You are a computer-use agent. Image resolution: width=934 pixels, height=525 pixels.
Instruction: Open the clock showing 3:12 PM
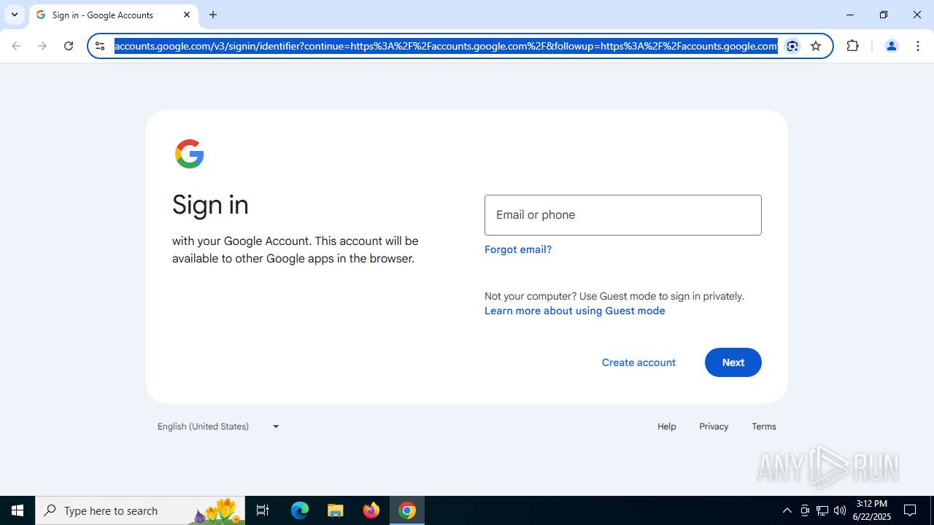873,510
